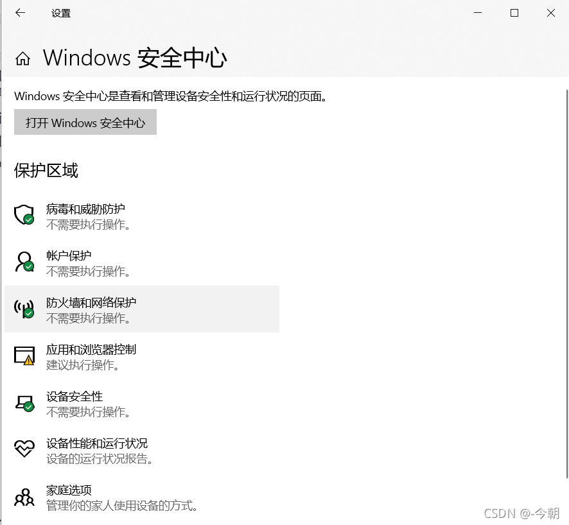Click the family options people icon
This screenshot has height=525, width=569.
(24, 497)
